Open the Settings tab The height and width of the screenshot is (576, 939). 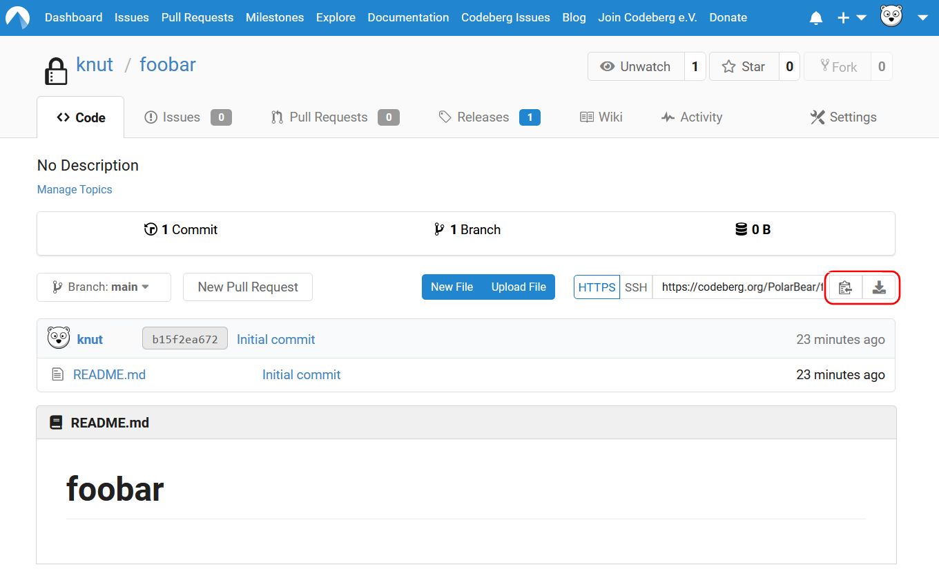click(843, 117)
